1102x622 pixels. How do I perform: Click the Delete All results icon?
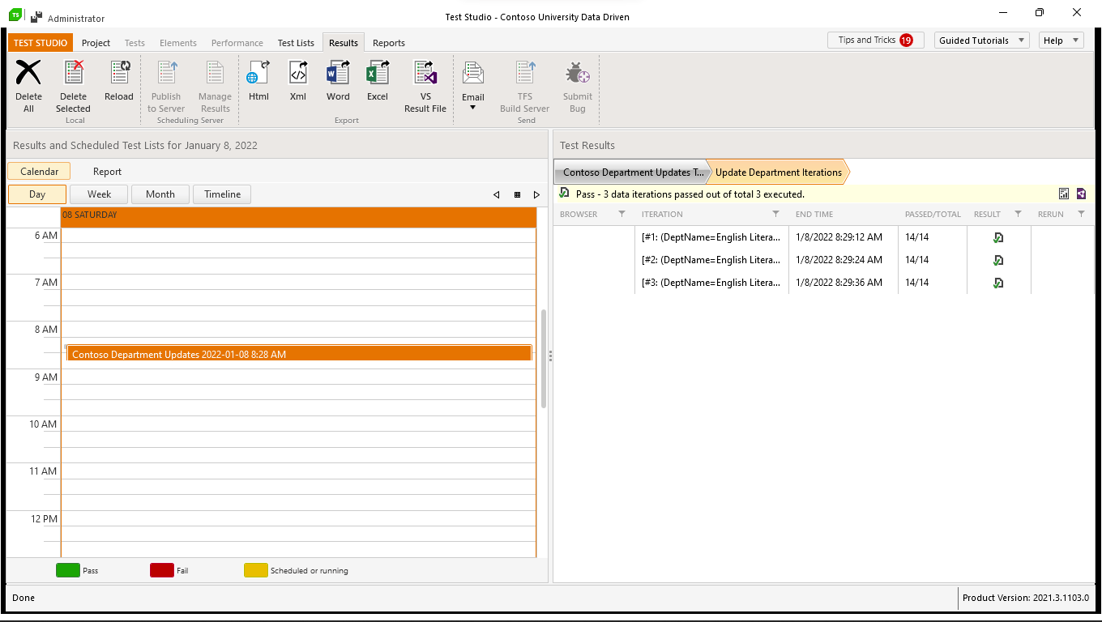pos(28,72)
